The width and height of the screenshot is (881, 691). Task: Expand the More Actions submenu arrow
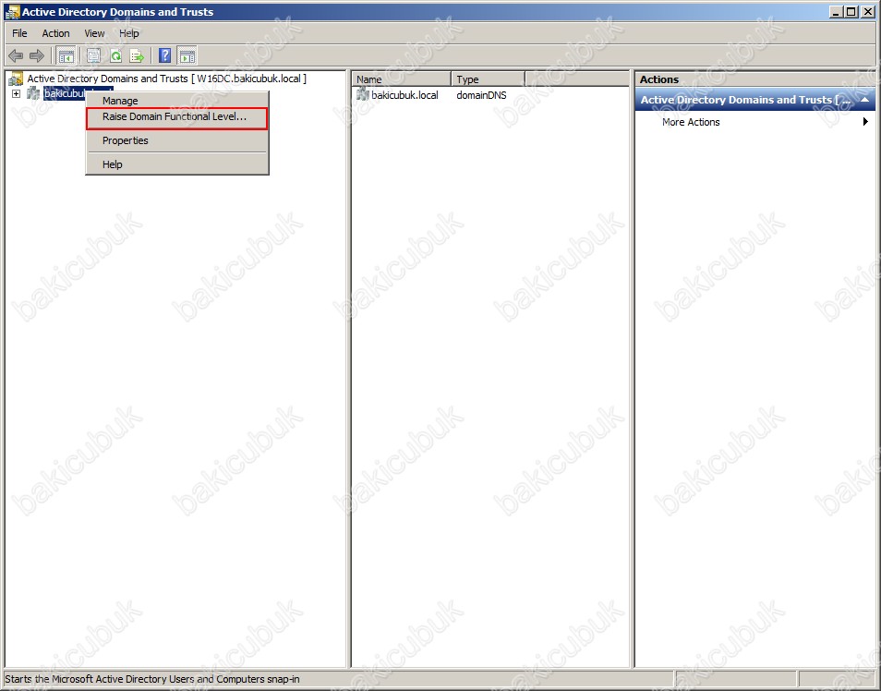pyautogui.click(x=865, y=121)
